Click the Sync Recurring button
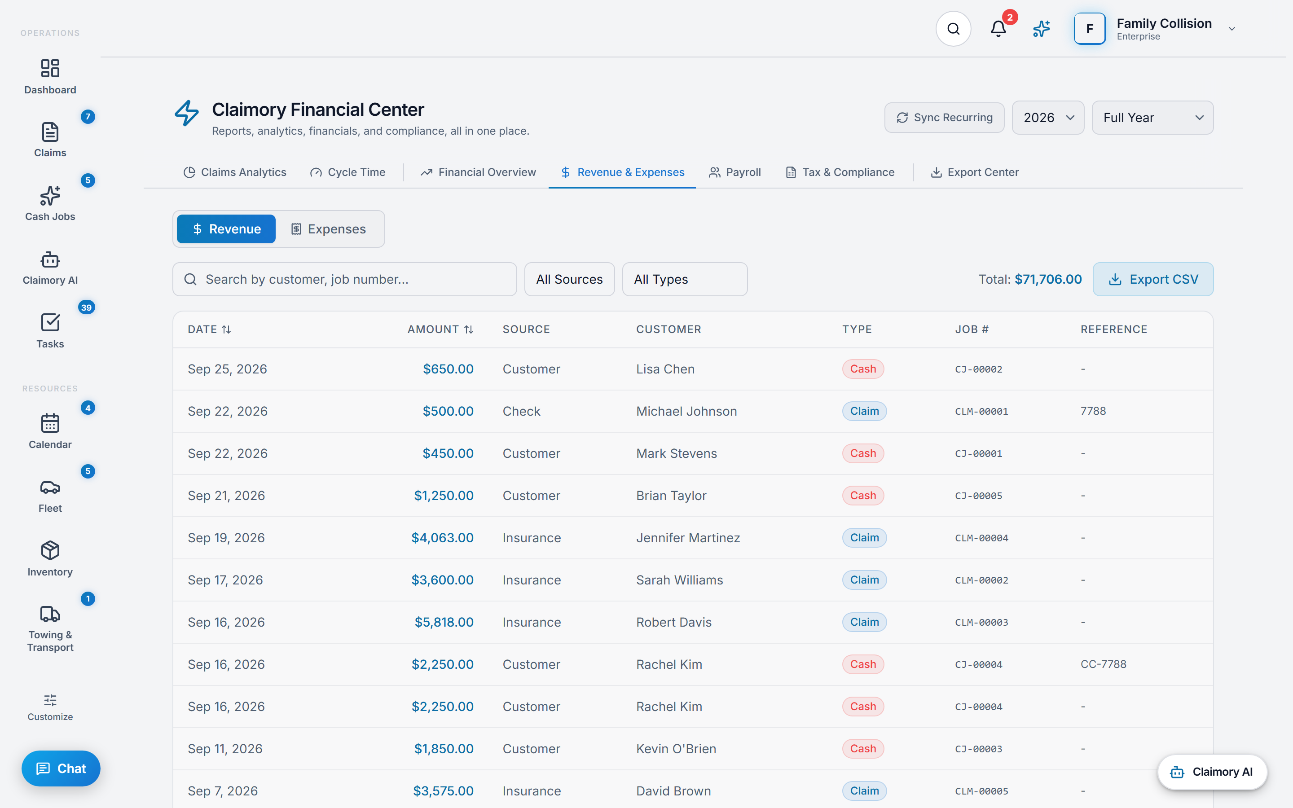 point(944,118)
